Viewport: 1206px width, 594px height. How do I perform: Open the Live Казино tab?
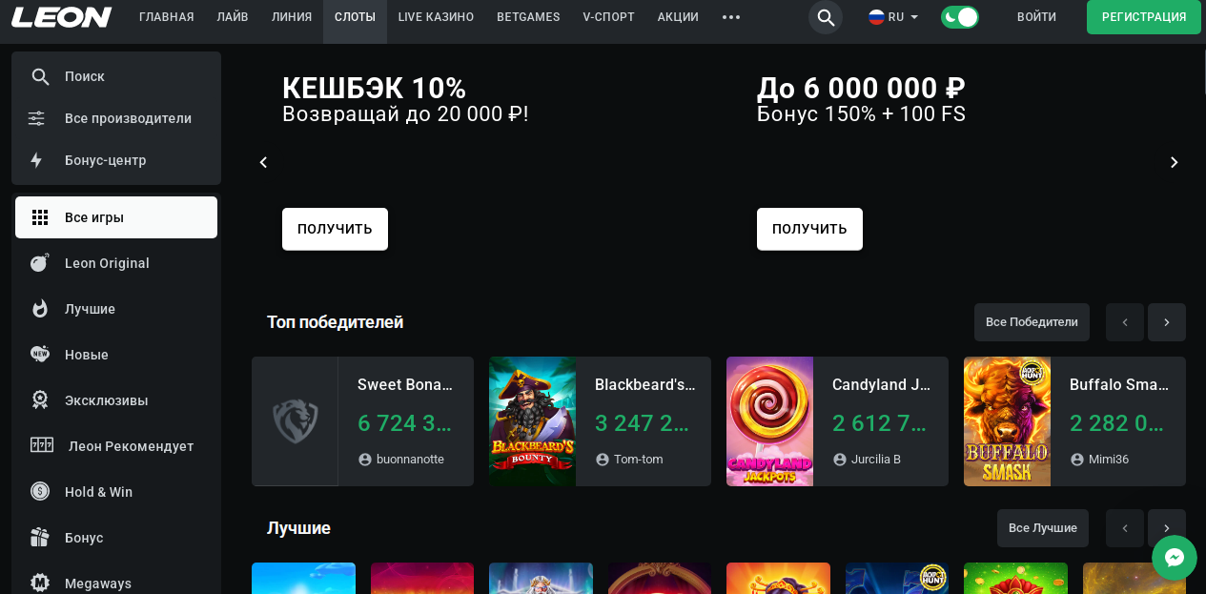coord(436,17)
